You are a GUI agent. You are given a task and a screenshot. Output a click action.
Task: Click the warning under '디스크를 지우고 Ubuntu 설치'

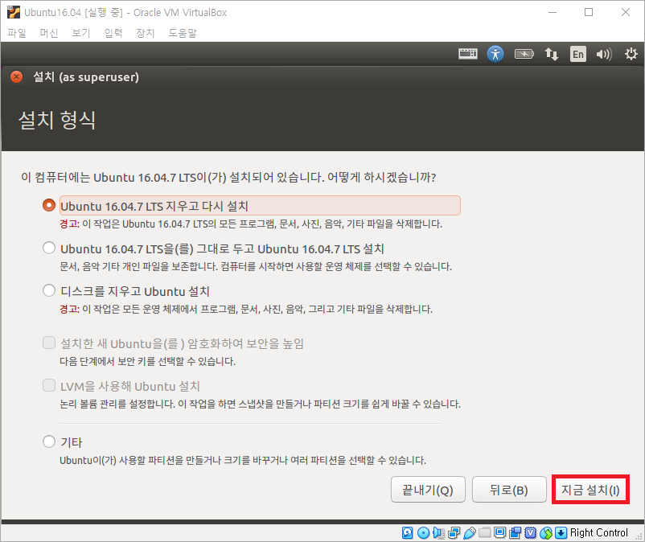(246, 310)
